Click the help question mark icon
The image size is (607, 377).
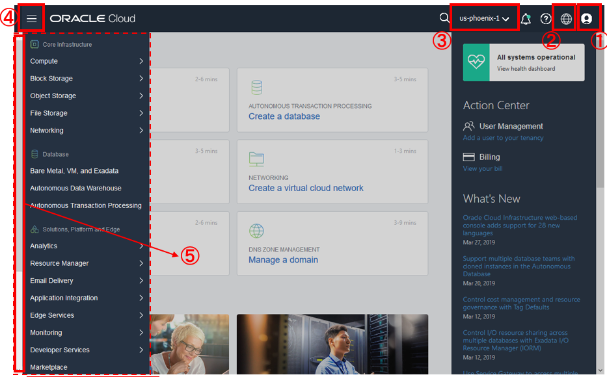coord(546,19)
